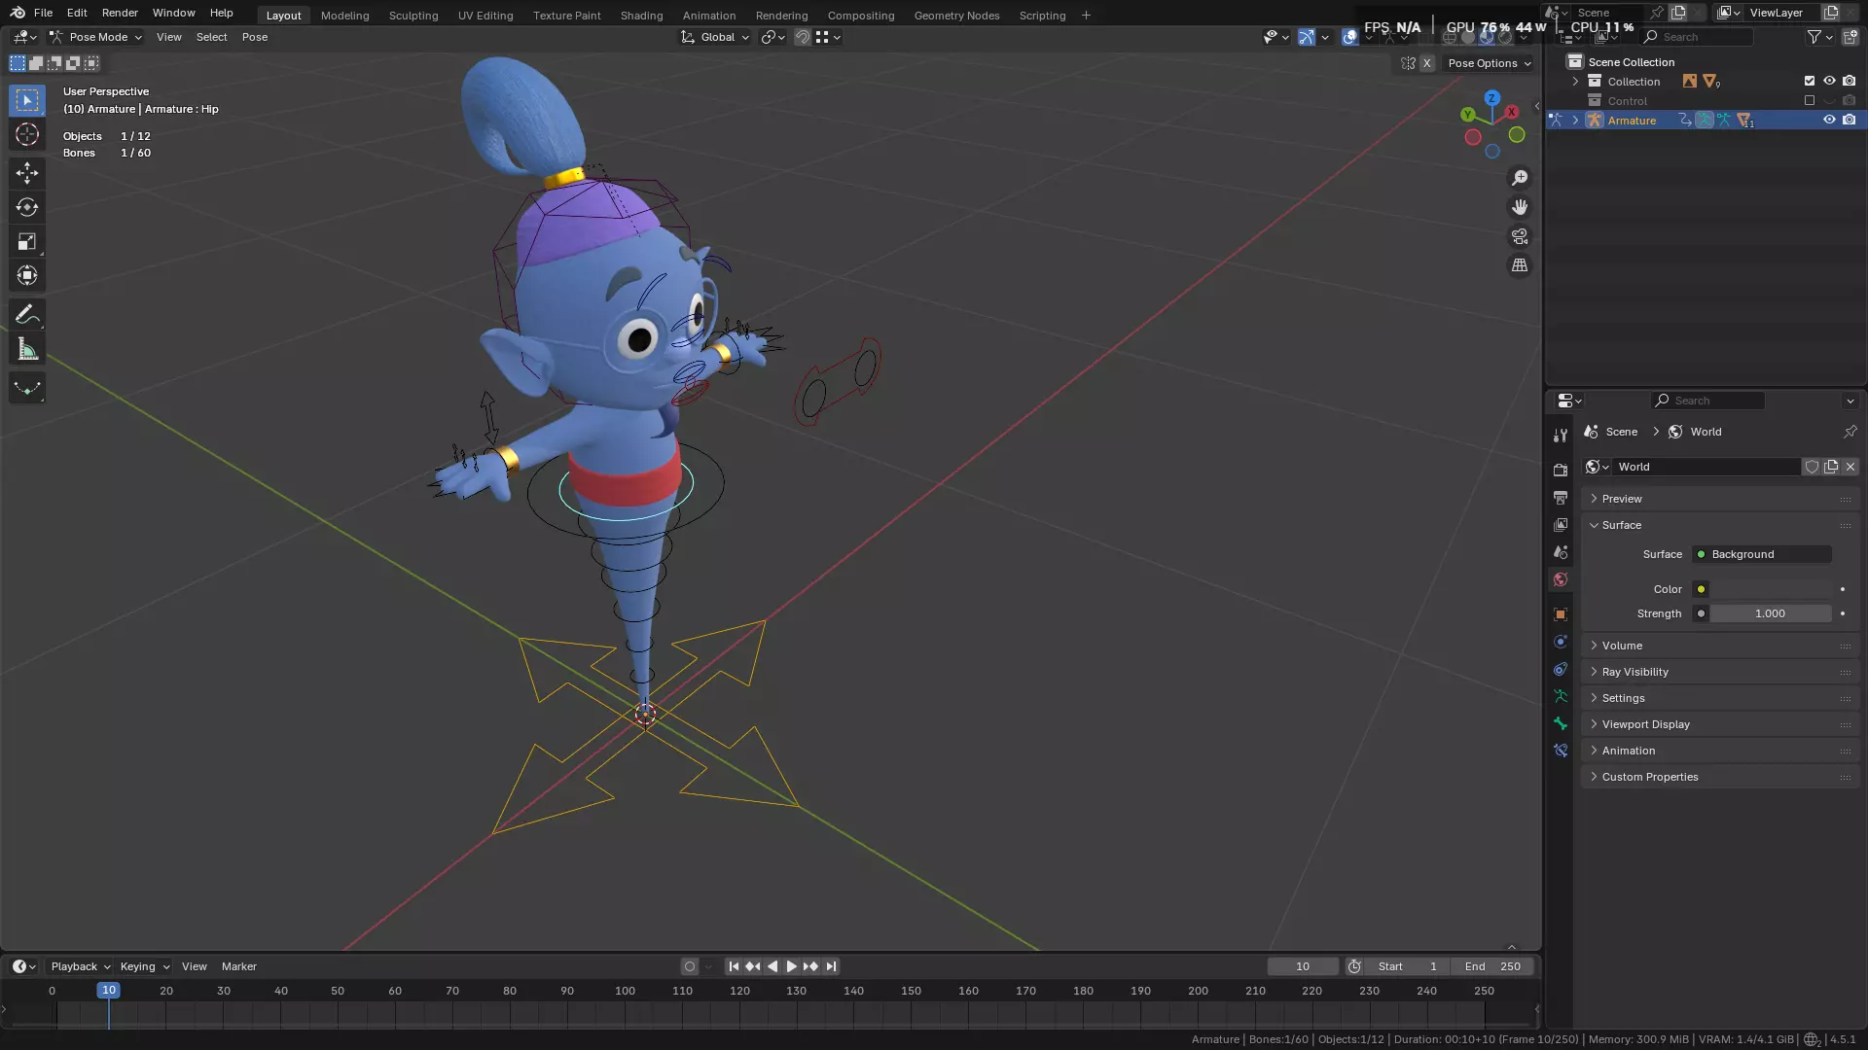
Task: Switch orthographic/perspective view grid icon
Action: point(1520,265)
